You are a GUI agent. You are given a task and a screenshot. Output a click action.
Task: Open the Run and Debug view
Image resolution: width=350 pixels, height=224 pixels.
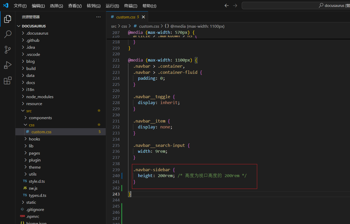point(8,65)
